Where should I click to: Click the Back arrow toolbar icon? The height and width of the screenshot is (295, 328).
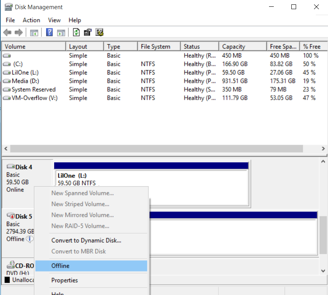[x=7, y=33]
